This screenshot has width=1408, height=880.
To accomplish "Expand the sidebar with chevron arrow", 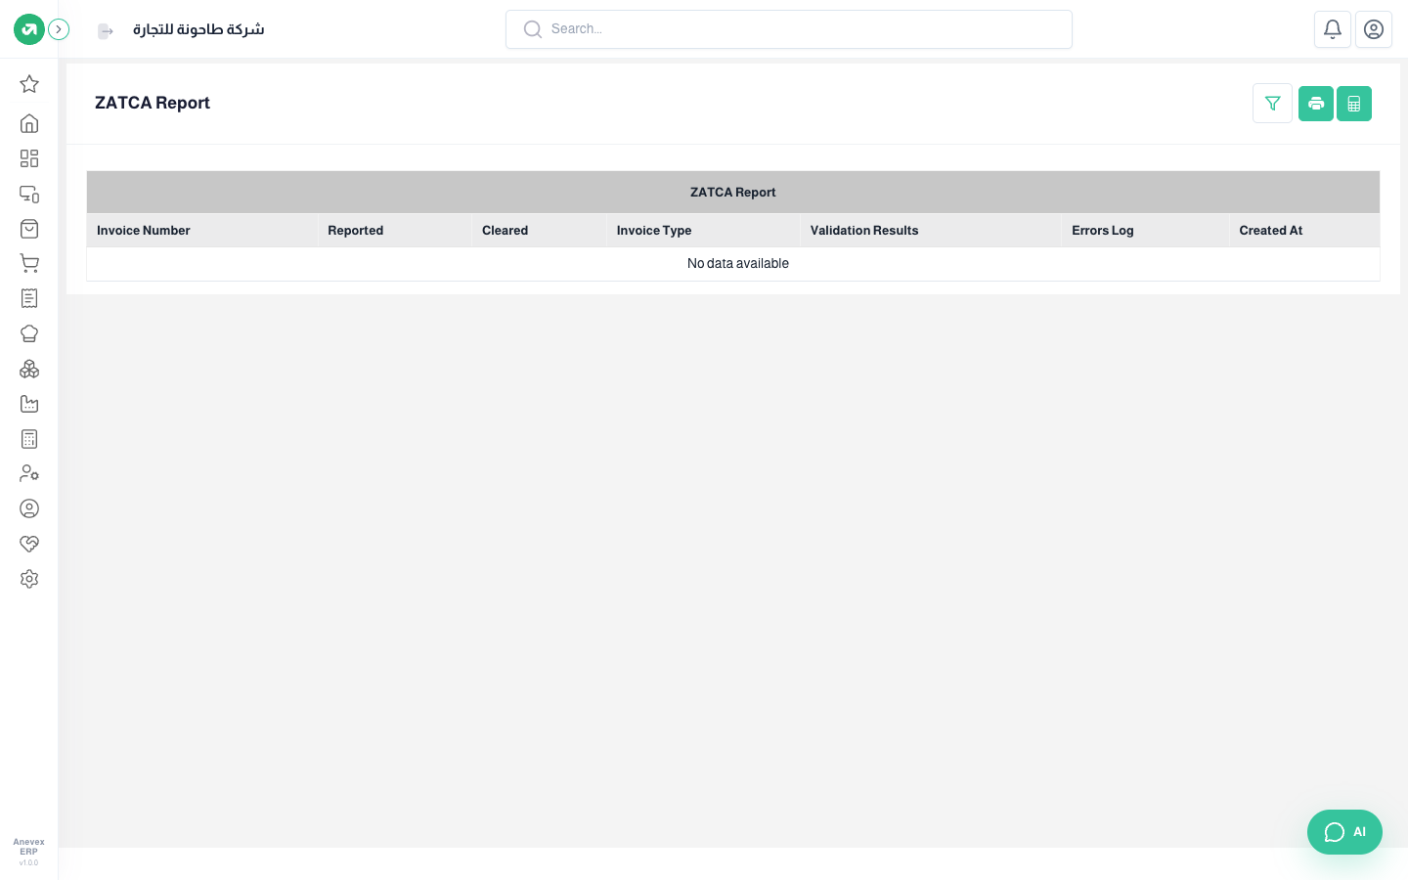I will tap(59, 29).
